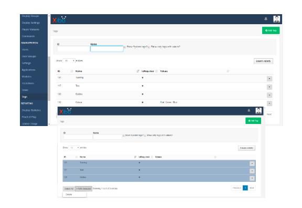Go to Users in sidebar
Screen dimensions: 302x208
click(x=25, y=49)
